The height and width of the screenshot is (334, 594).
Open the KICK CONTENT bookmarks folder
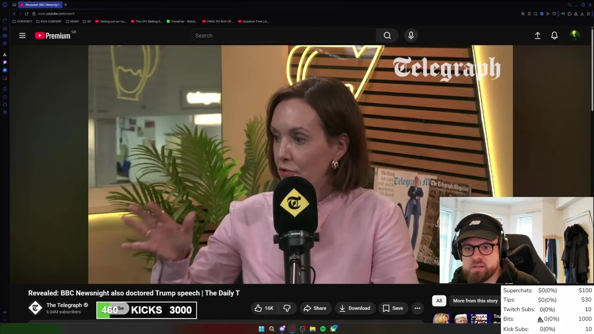click(x=49, y=21)
